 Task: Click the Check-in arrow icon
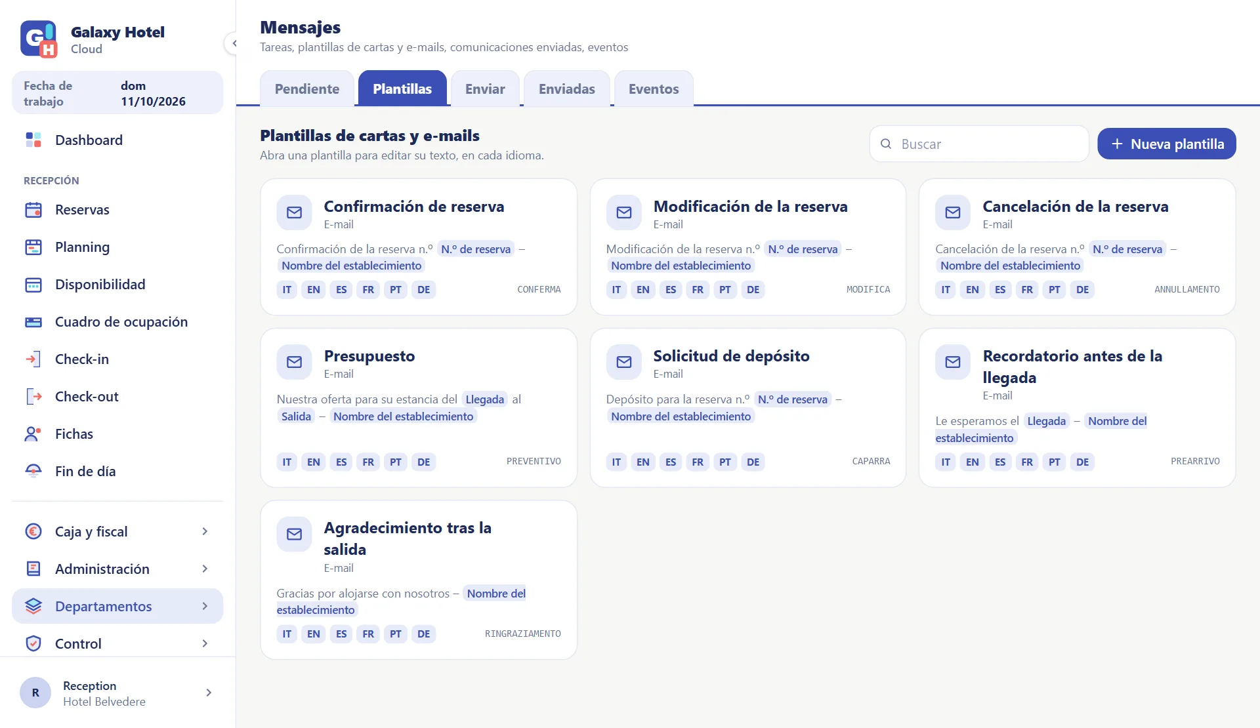[33, 359]
